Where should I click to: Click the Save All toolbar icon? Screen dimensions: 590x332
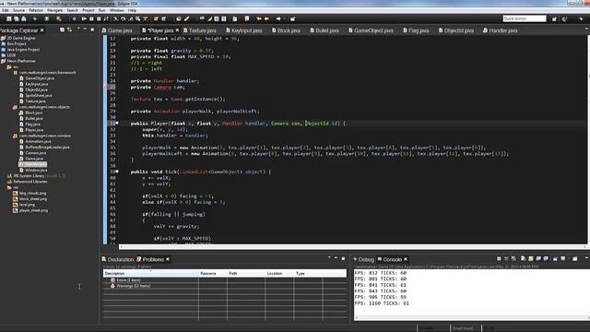[17, 18]
